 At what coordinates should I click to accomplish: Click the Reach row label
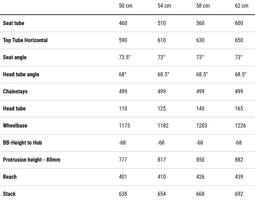pos(10,177)
